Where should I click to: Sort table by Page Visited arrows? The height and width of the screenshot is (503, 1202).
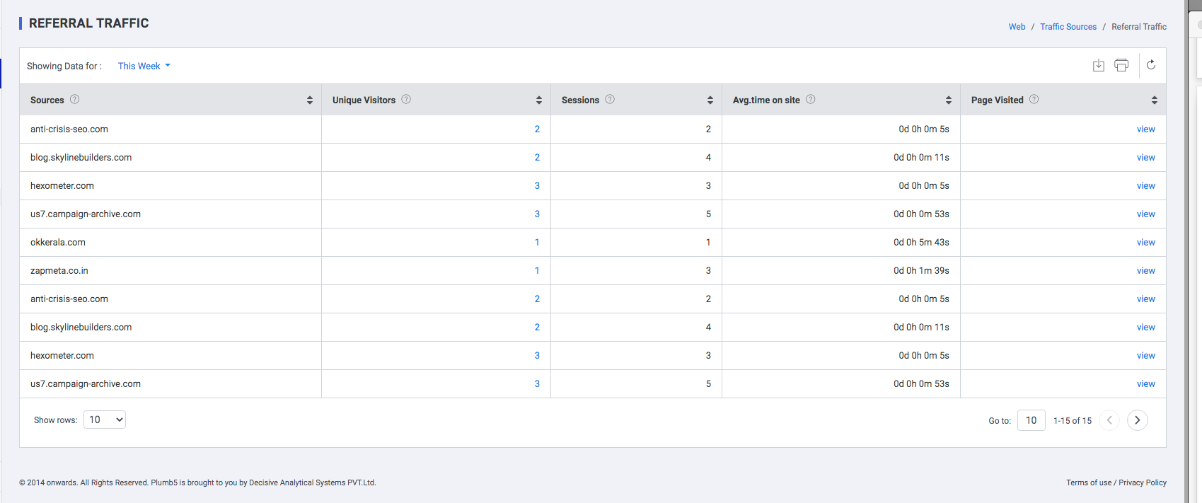point(1155,100)
